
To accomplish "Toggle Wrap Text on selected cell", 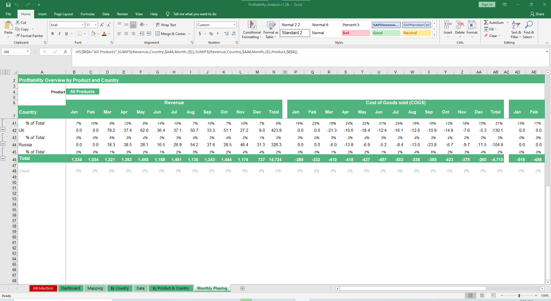I will [166, 25].
